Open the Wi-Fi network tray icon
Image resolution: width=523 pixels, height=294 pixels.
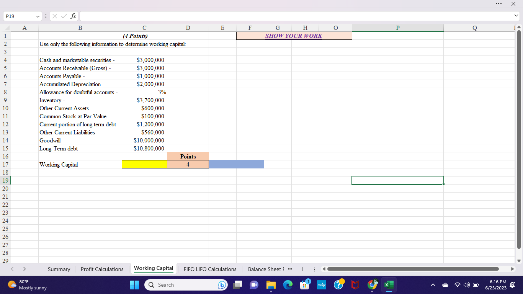pyautogui.click(x=457, y=285)
